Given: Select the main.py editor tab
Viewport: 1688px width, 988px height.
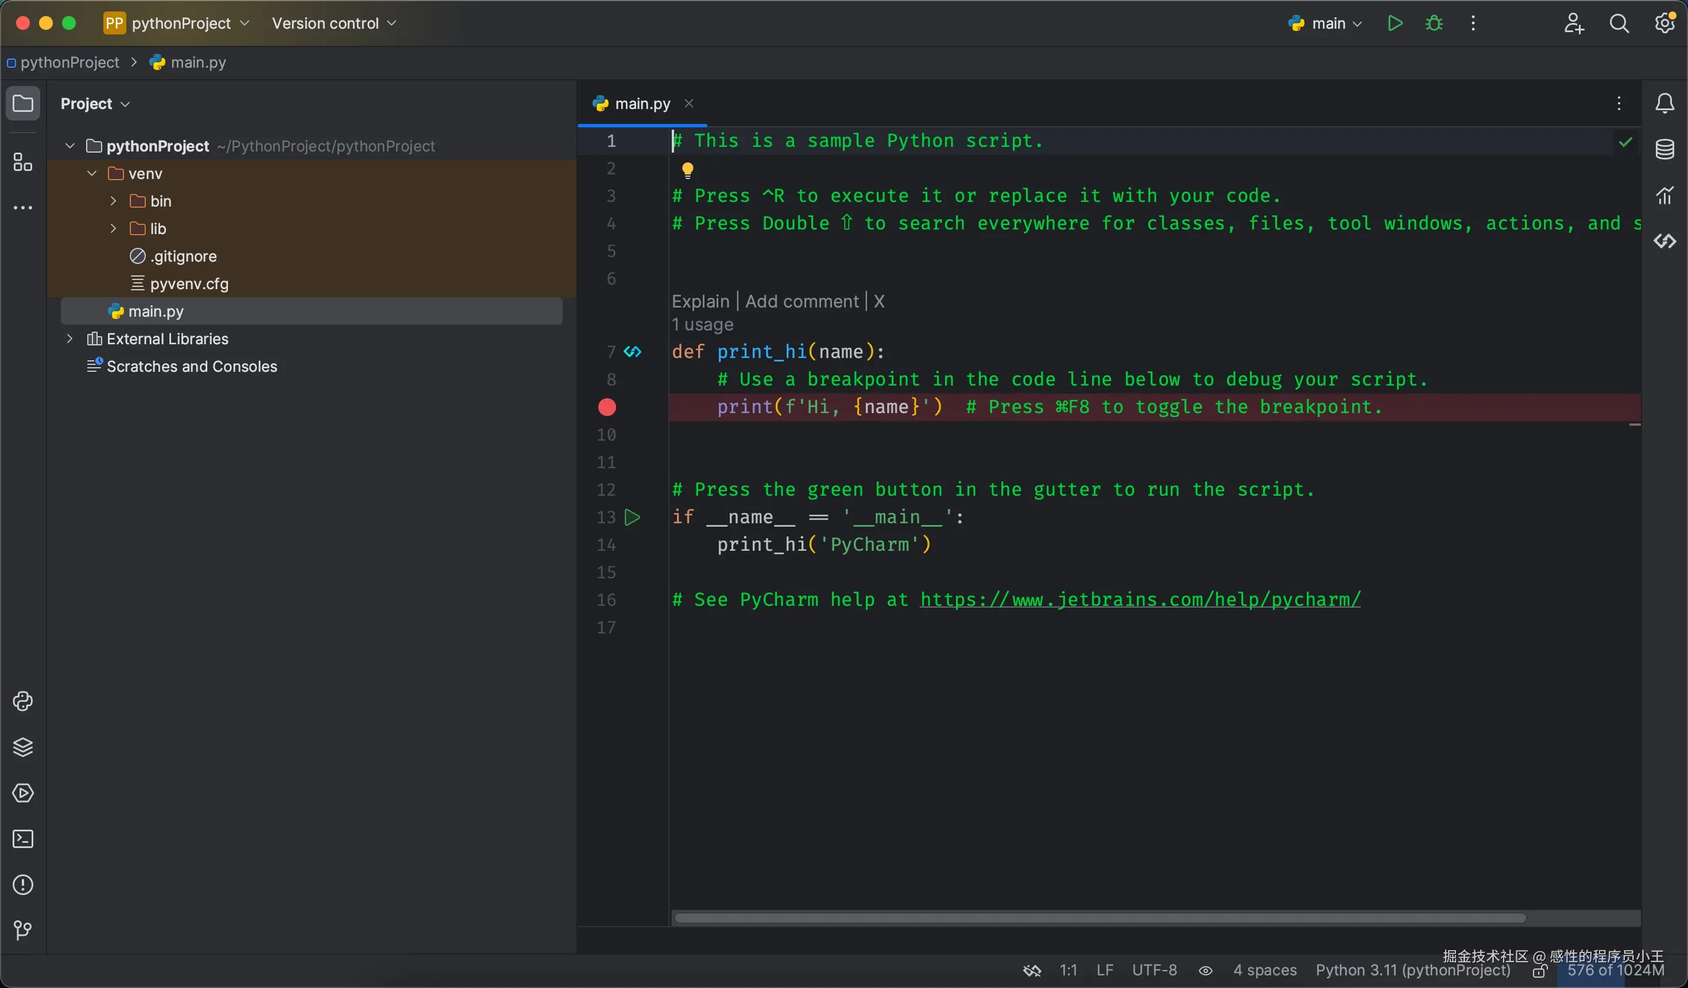Looking at the screenshot, I should pos(641,104).
